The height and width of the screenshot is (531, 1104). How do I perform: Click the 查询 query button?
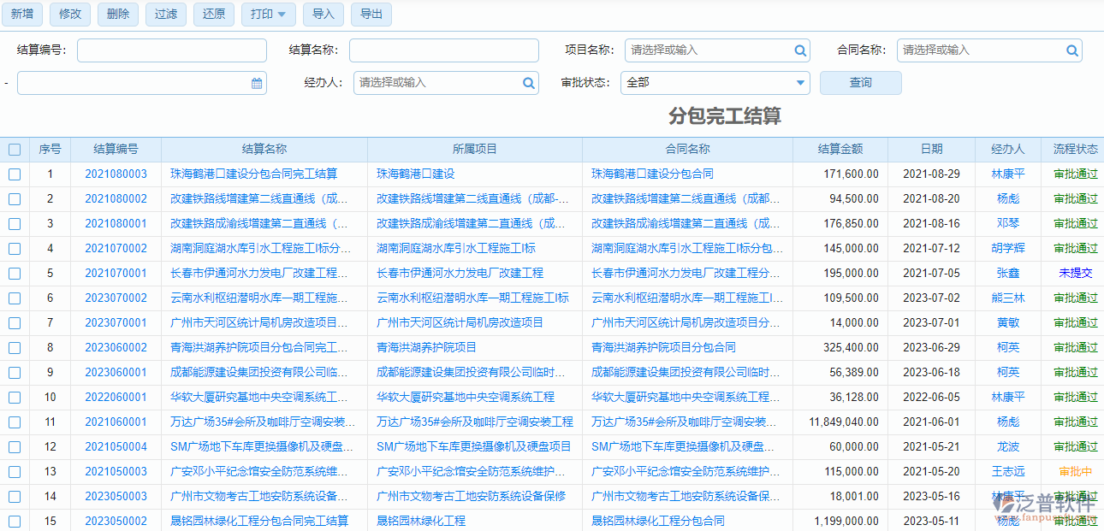(860, 83)
